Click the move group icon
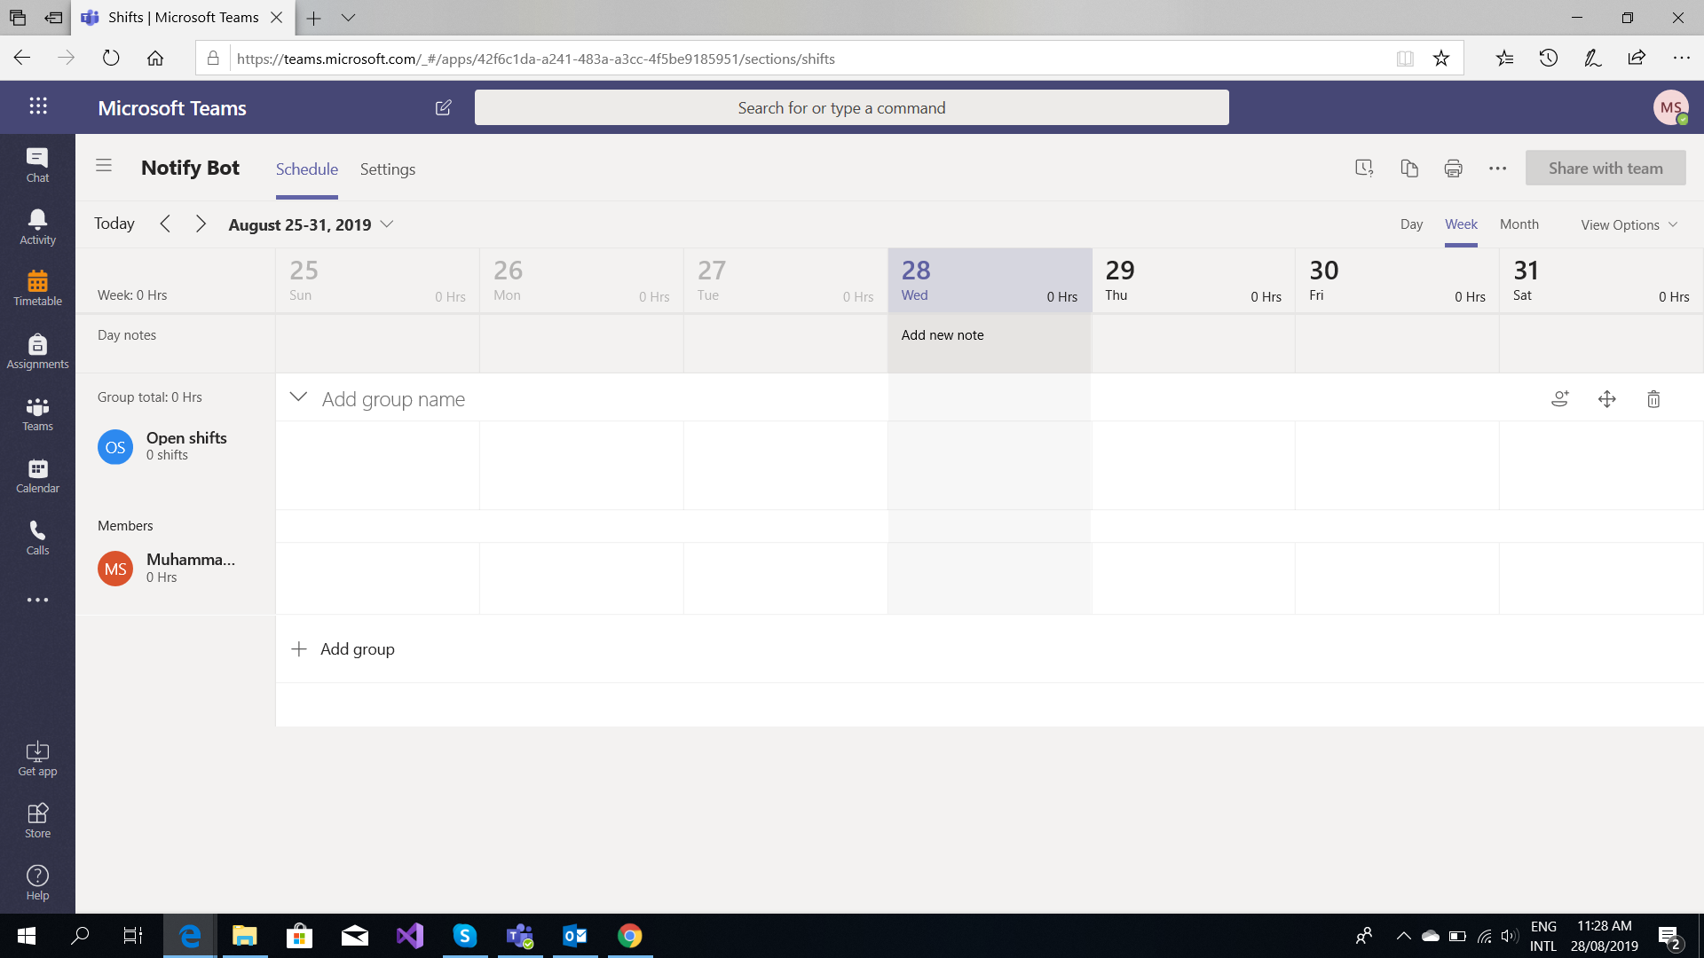This screenshot has width=1704, height=958. [1606, 399]
